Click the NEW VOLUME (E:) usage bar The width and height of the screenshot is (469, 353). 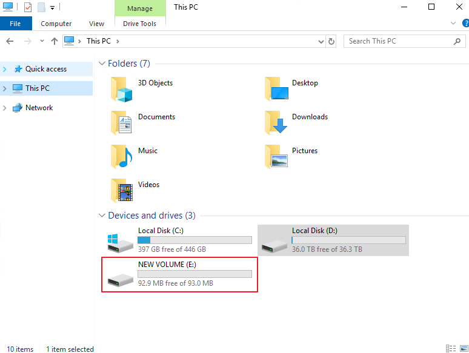click(x=195, y=274)
